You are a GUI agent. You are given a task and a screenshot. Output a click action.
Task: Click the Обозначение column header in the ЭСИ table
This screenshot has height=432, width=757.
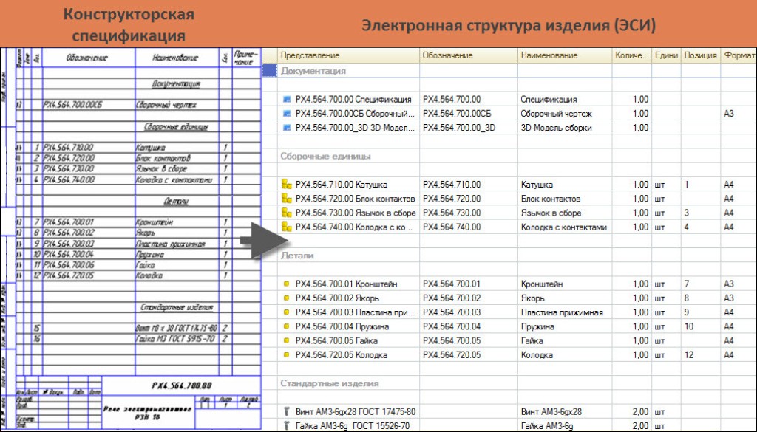pos(447,55)
